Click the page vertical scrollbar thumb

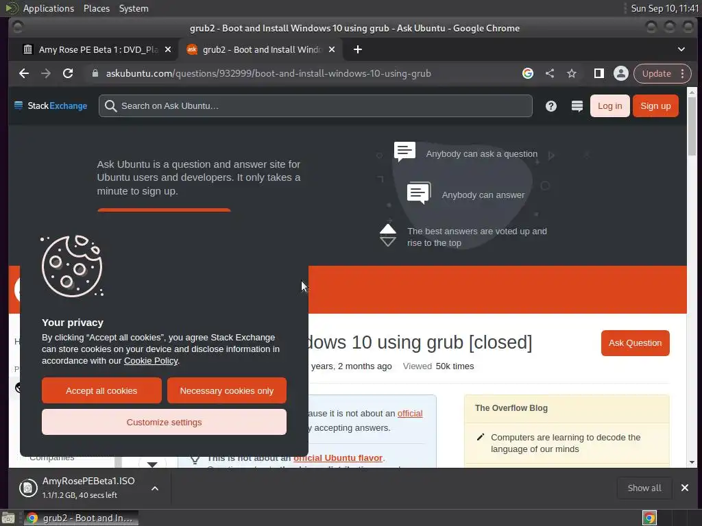692,126
